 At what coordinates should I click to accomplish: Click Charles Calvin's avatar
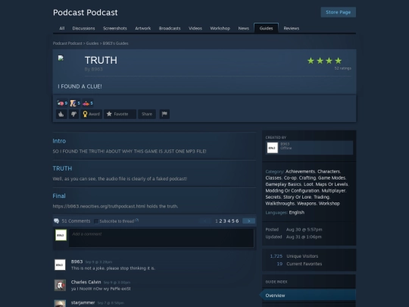point(60,285)
